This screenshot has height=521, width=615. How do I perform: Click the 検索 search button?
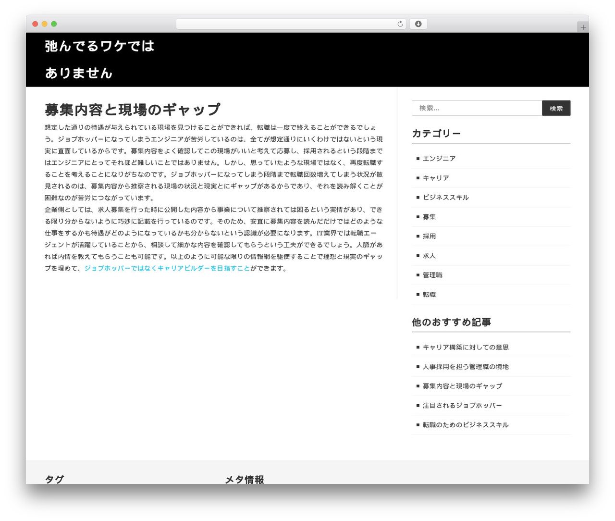pos(556,108)
